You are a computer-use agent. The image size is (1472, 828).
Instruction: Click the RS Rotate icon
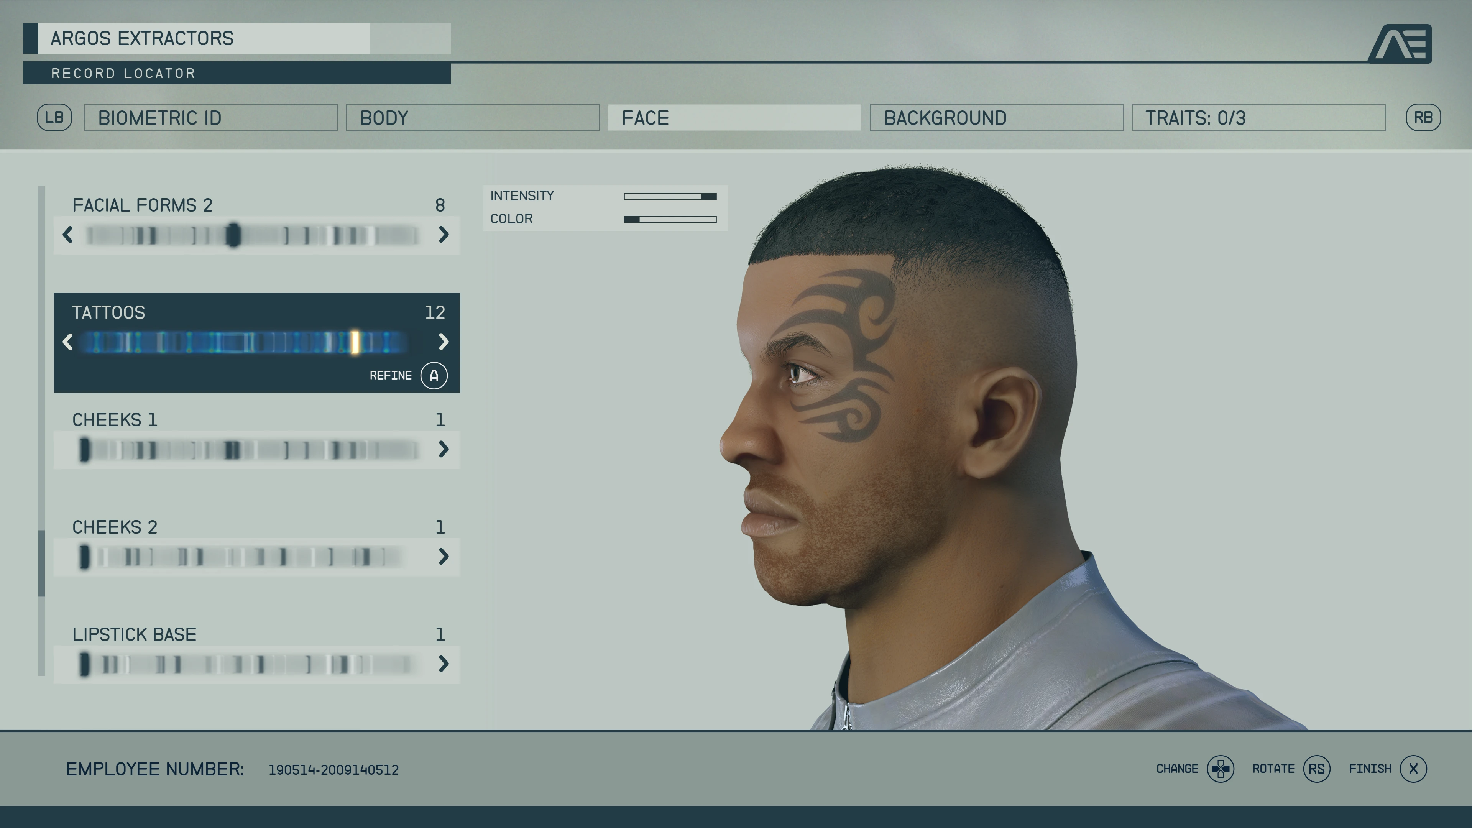1317,769
